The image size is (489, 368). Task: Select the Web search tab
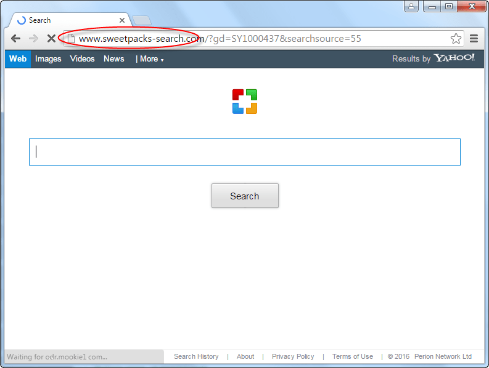(18, 59)
